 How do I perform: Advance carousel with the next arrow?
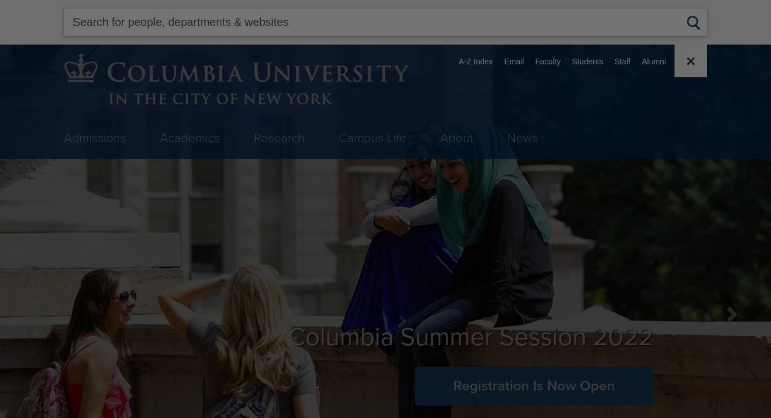pos(732,315)
